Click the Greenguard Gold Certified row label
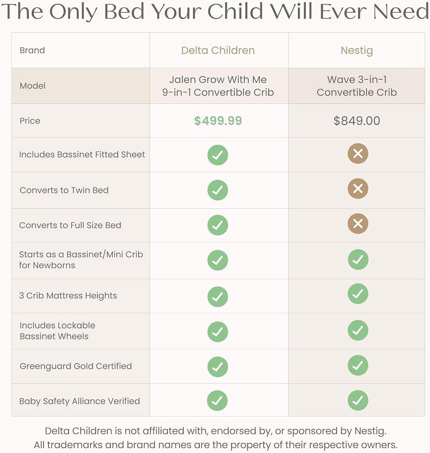The height and width of the screenshot is (453, 430). click(x=76, y=366)
